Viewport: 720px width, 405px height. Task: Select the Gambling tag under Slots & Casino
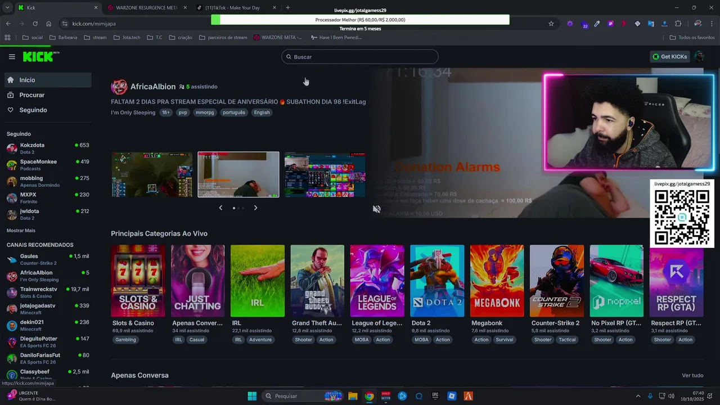(125, 340)
